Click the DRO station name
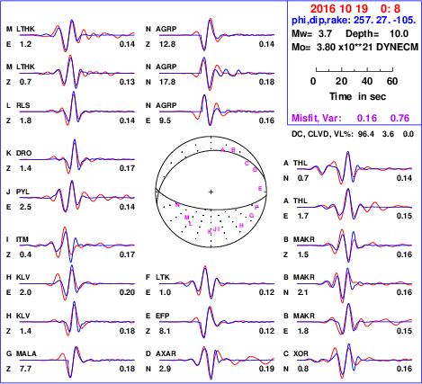Viewport: 422px width, 384px height. [x=23, y=153]
